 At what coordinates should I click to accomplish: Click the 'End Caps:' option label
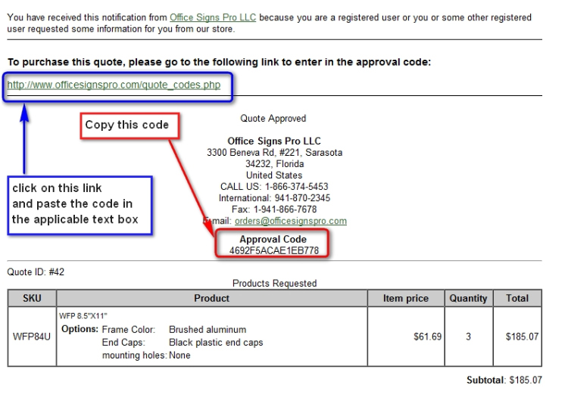click(x=123, y=343)
